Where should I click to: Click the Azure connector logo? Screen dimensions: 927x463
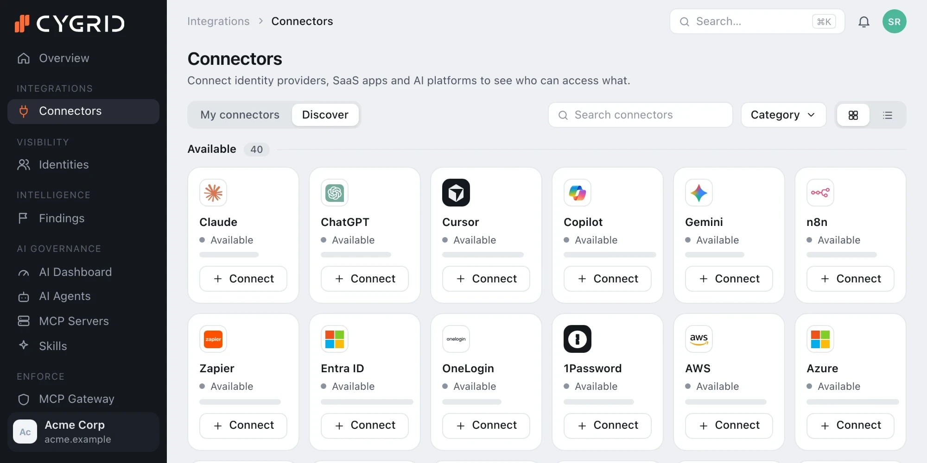[x=820, y=339]
